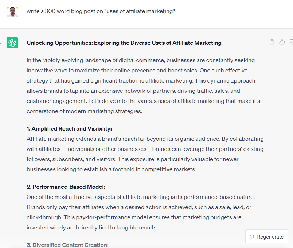
Task: Expand the arrow at the left edge
Action: point(1,43)
